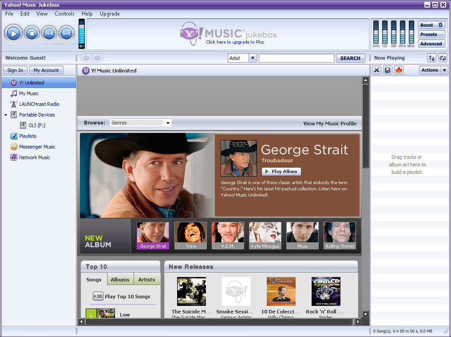
Task: Open 10 De Coleccion album cover
Action: tap(281, 291)
